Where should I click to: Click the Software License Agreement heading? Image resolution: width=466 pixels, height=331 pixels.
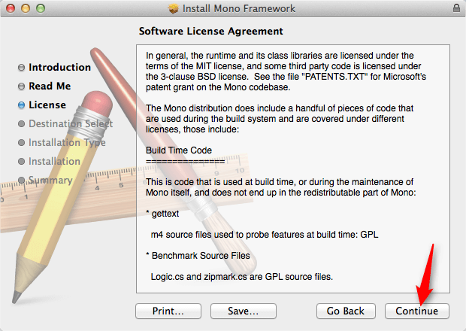pos(211,32)
